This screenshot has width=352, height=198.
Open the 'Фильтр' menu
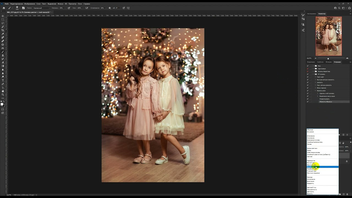click(61, 4)
